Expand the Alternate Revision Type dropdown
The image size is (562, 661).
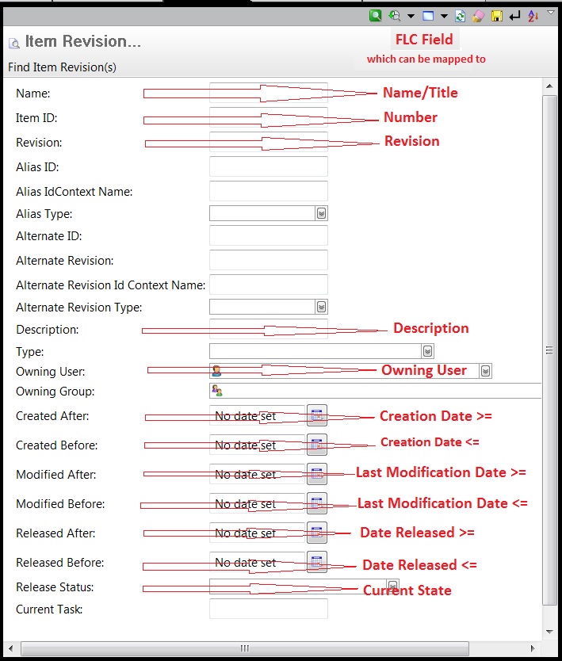pos(321,307)
